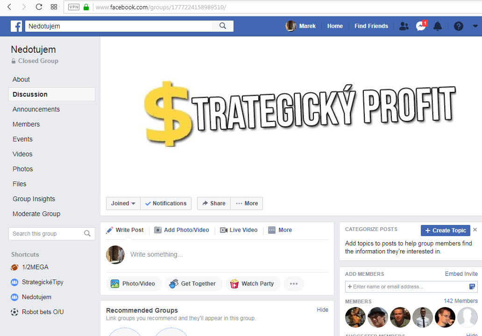The image size is (482, 336).
Task: Expand the More options next to Share
Action: click(247, 203)
